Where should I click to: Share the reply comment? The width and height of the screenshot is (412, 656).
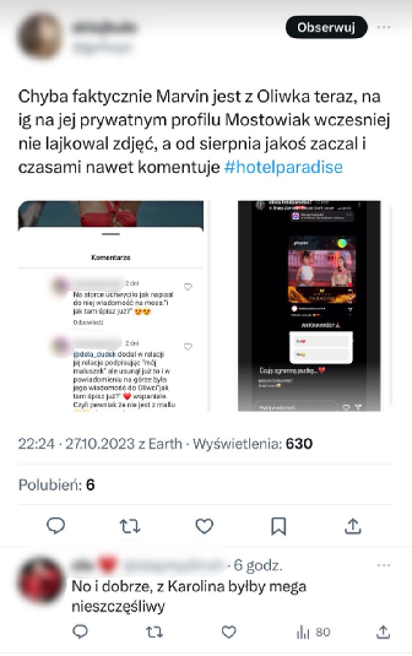(383, 632)
